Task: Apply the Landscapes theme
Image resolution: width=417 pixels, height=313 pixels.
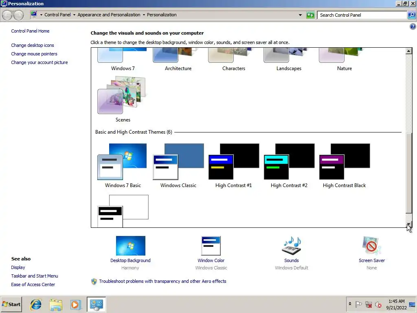Action: pos(289,60)
